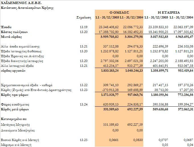Click the Έξοδα Έρευνας και Ανάπτυξης label
This screenshot has width=194, height=147.
(x=22, y=56)
